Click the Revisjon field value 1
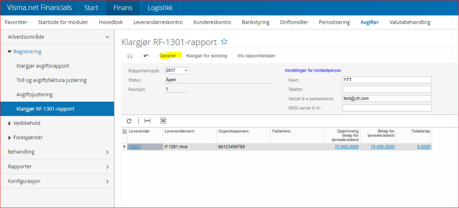This screenshot has height=208, width=459. (177, 89)
